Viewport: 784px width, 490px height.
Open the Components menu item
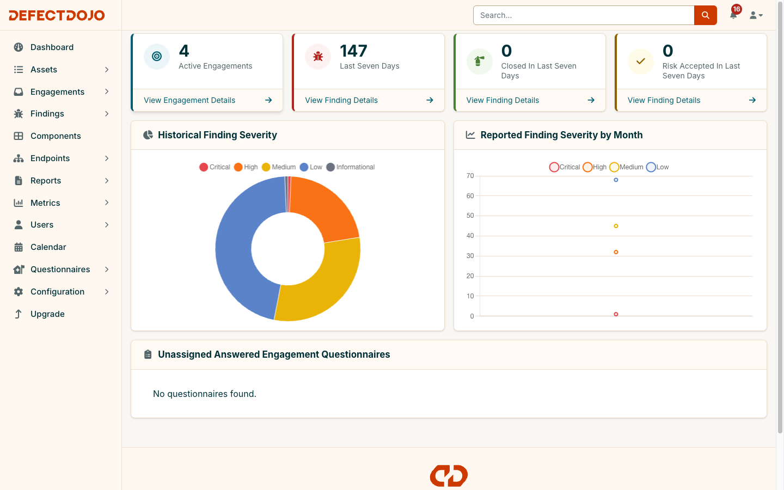pos(61,136)
